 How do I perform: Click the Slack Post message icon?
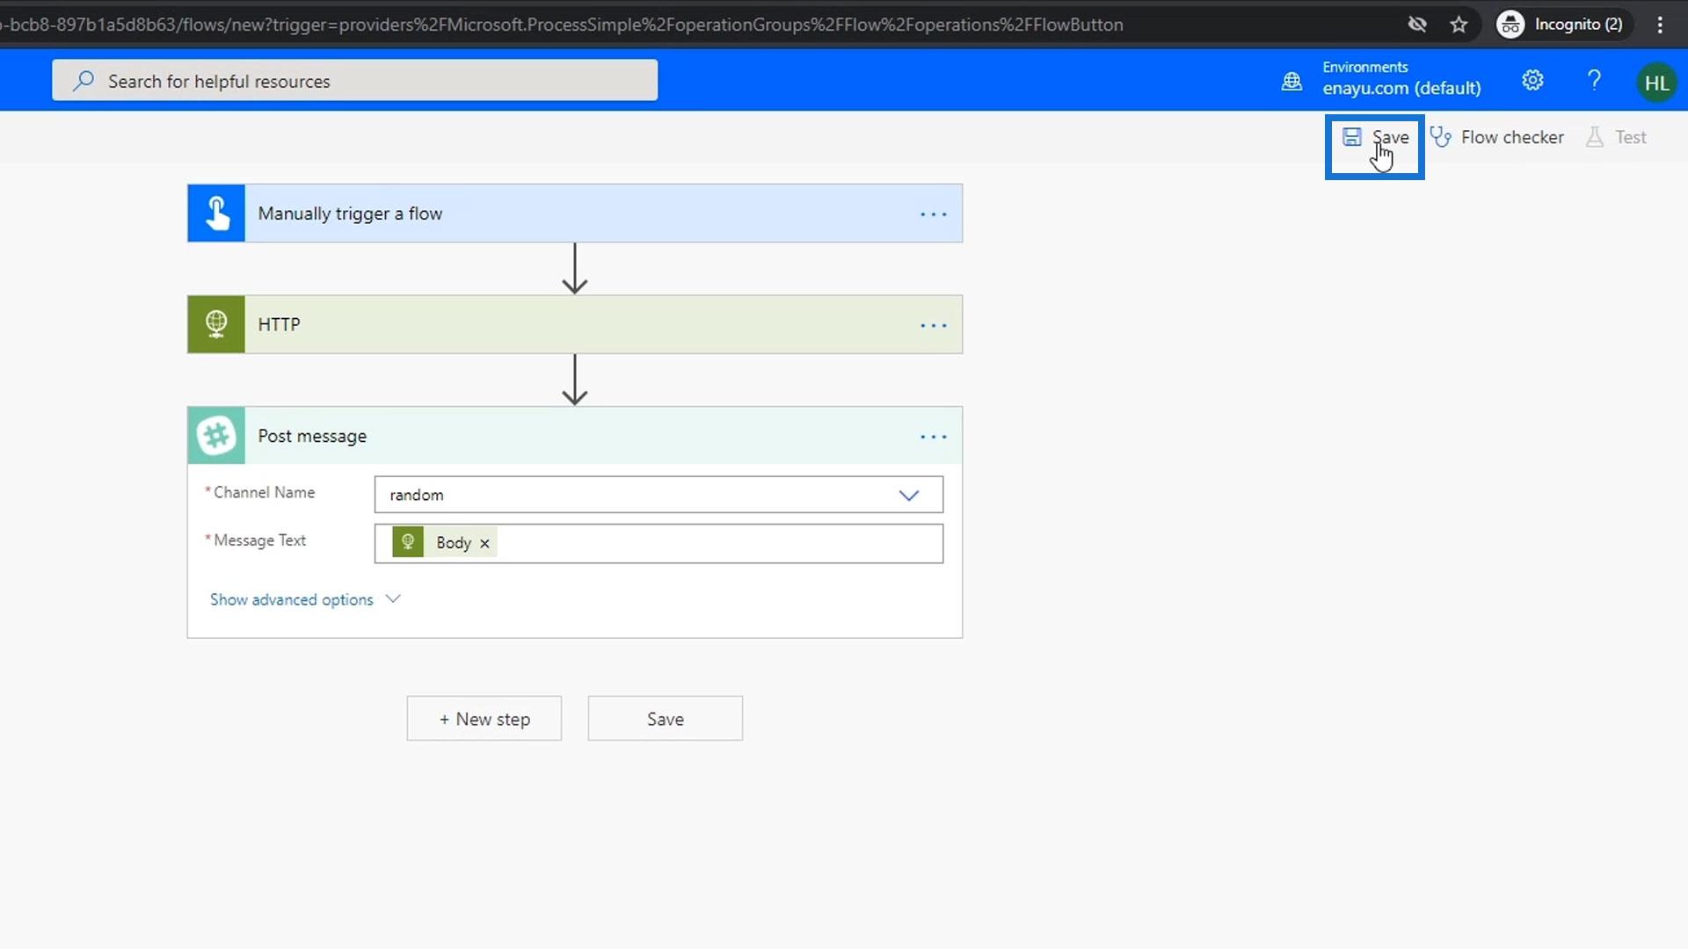tap(216, 436)
